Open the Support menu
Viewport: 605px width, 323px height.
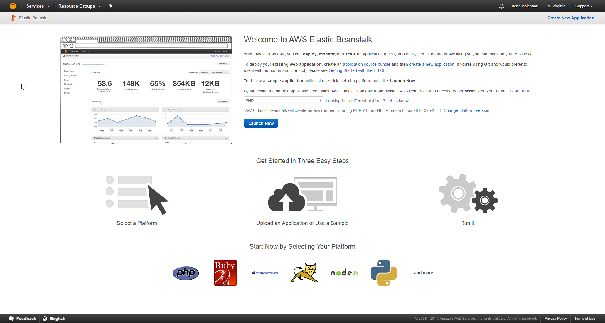point(584,6)
